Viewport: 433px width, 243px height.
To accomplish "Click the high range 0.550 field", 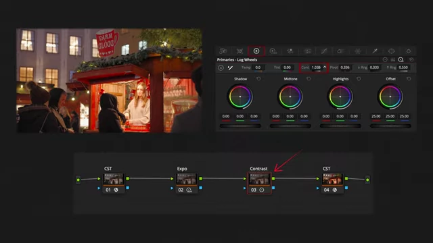I will pos(403,67).
